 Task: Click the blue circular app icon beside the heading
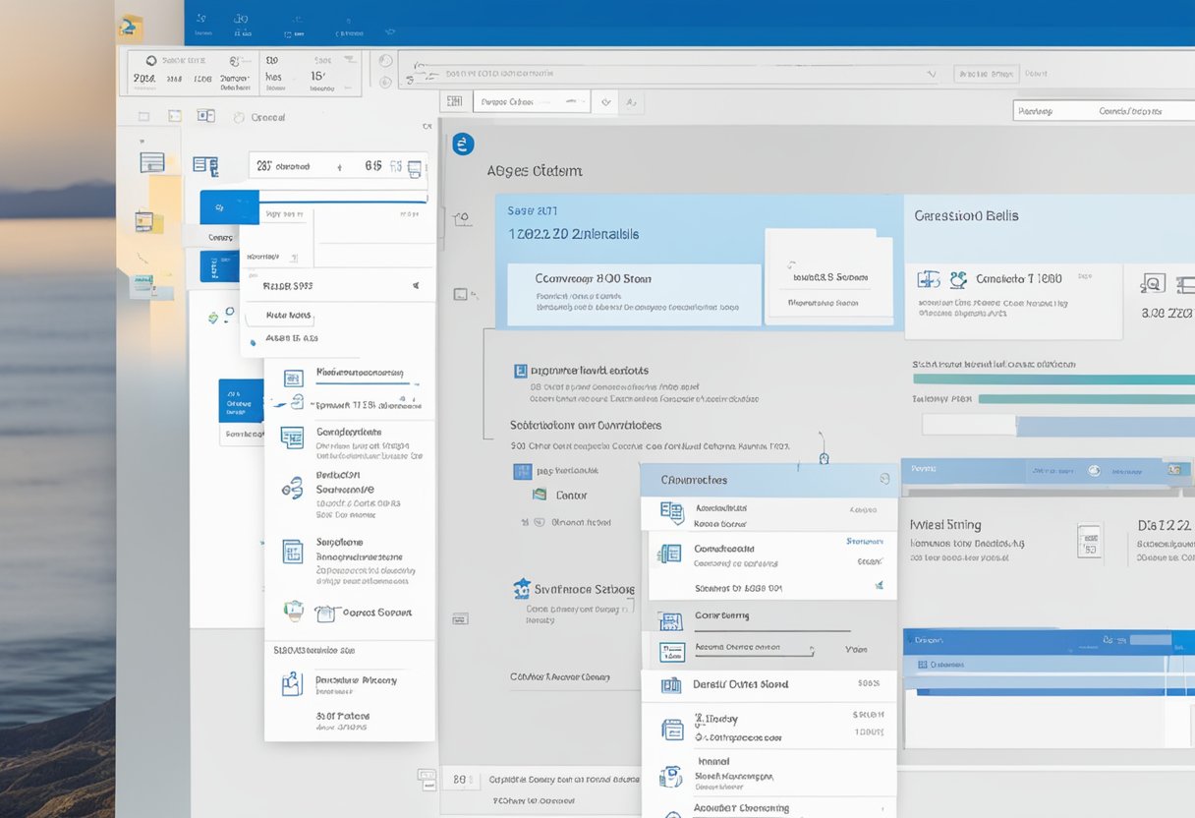(463, 144)
